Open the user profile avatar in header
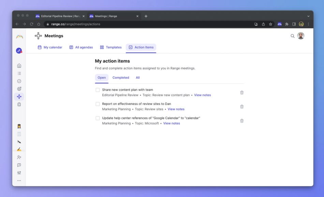 tap(301, 36)
